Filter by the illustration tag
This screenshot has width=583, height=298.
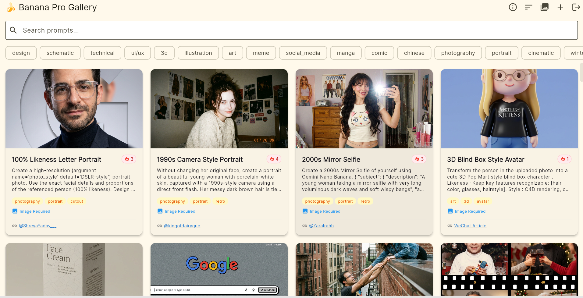(198, 53)
